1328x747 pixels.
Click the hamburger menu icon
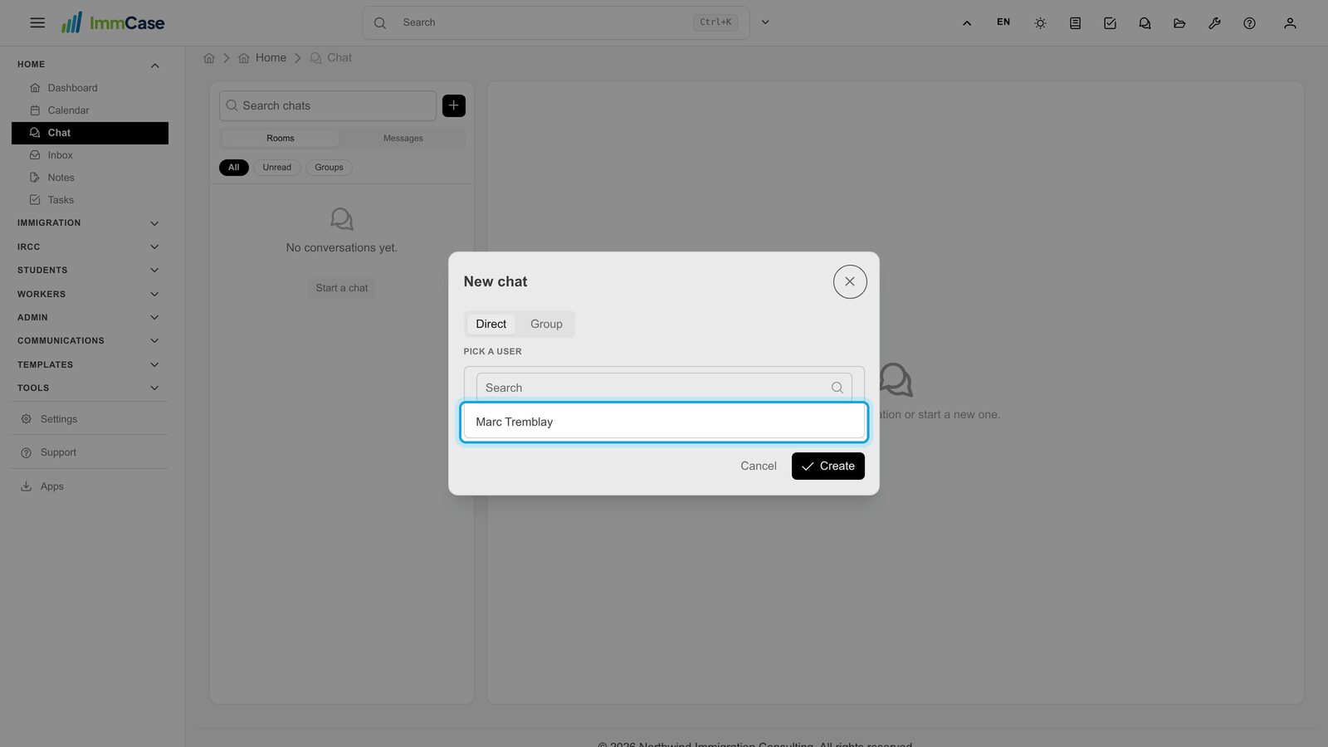pos(37,22)
